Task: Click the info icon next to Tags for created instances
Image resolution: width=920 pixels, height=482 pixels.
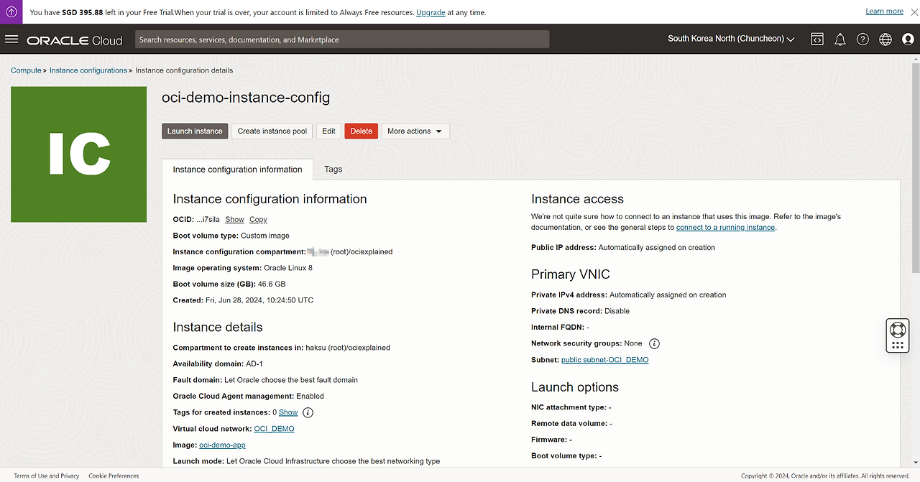Action: coord(308,412)
